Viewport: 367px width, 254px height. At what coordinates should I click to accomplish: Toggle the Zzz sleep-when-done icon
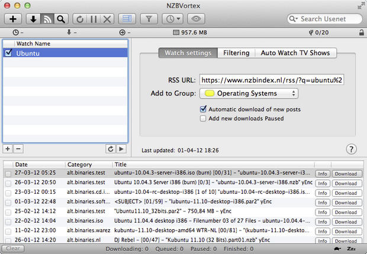[351, 249]
